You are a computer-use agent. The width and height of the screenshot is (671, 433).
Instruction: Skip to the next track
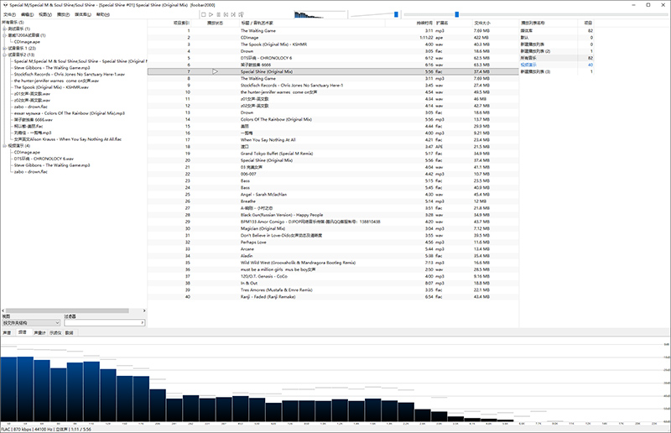coord(233,14)
